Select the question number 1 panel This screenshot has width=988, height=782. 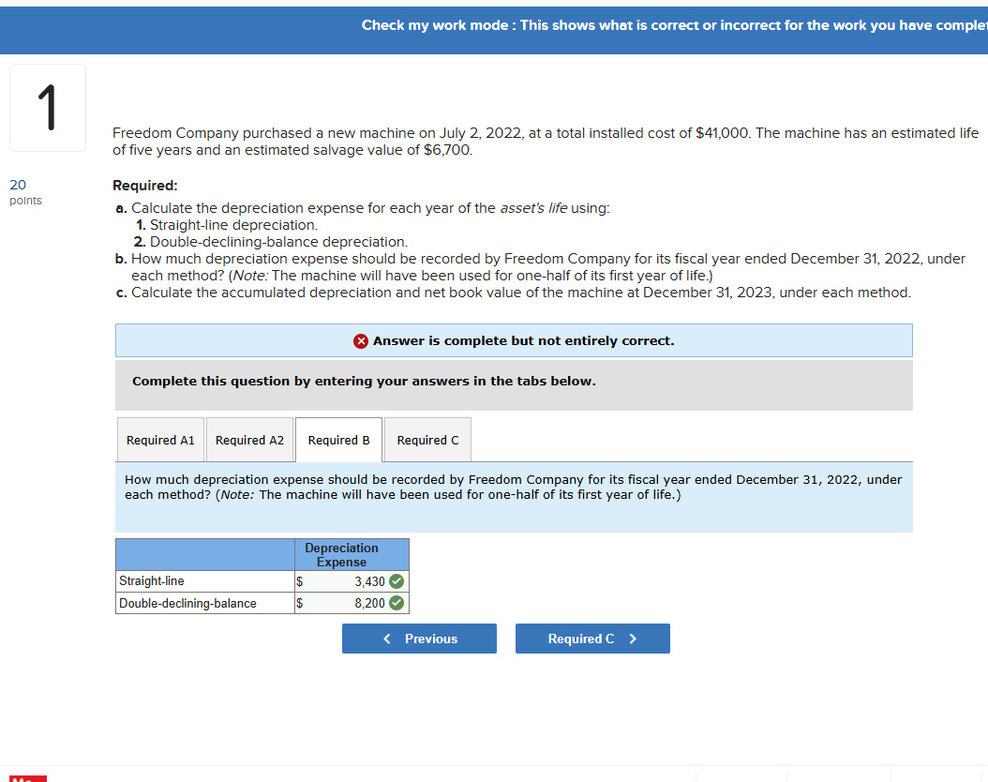47,107
